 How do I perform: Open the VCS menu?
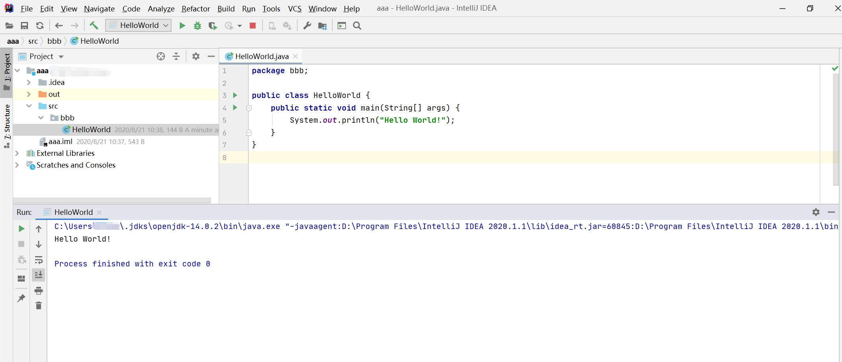pos(295,9)
